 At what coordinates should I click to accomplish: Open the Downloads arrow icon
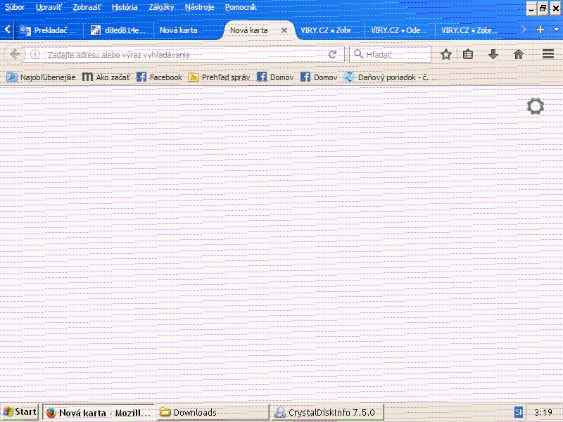(493, 54)
